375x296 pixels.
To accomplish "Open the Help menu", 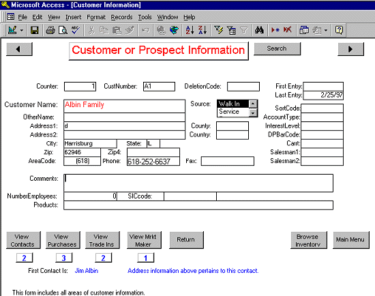I will [189, 17].
